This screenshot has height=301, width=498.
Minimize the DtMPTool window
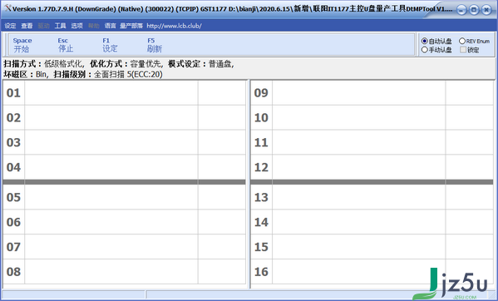tap(461, 10)
